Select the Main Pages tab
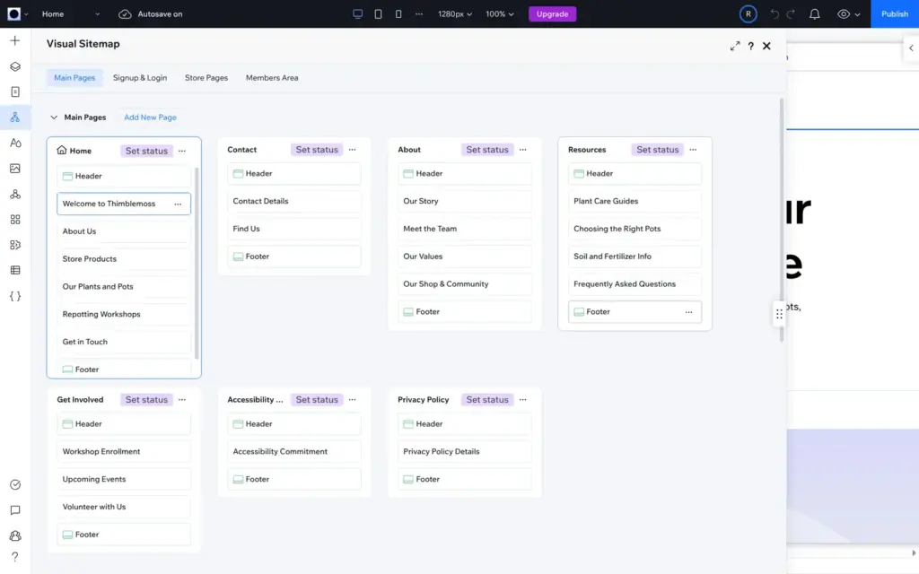919x574 pixels. (x=74, y=78)
